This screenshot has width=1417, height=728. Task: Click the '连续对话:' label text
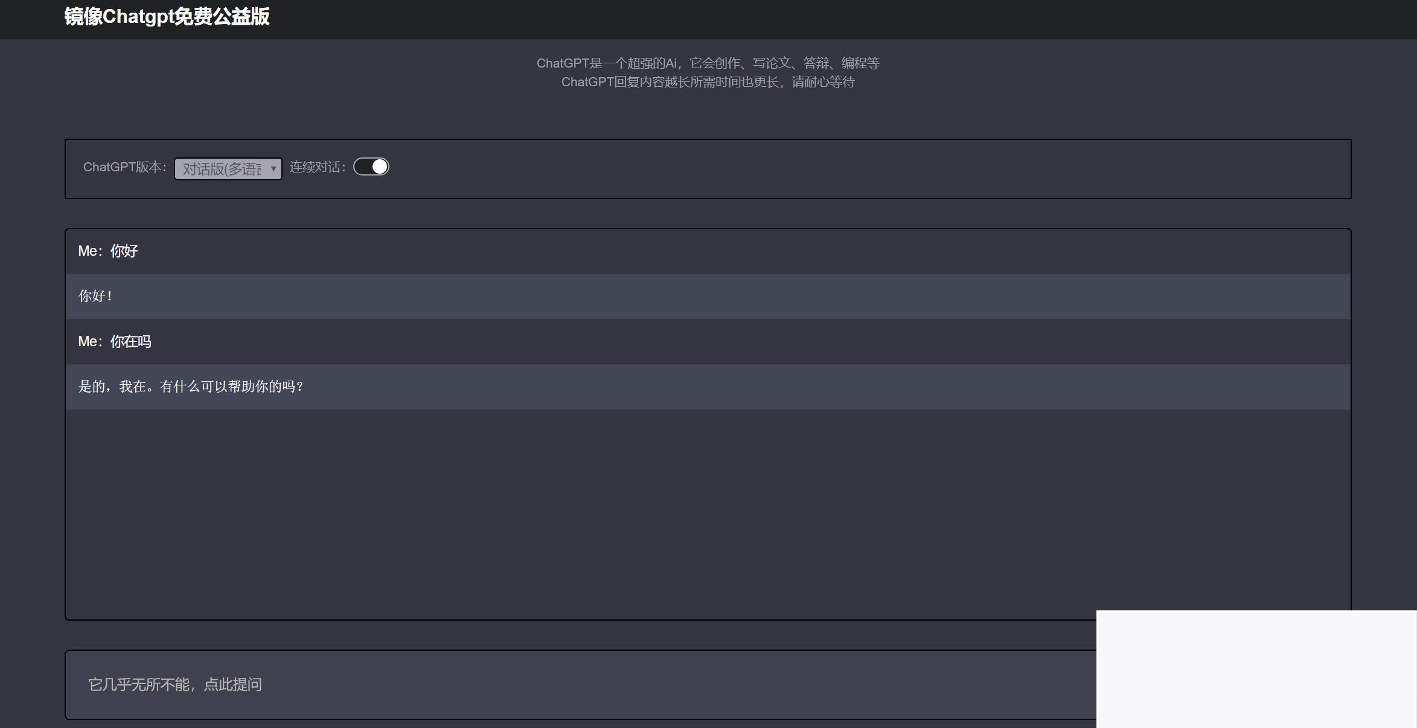tap(318, 167)
